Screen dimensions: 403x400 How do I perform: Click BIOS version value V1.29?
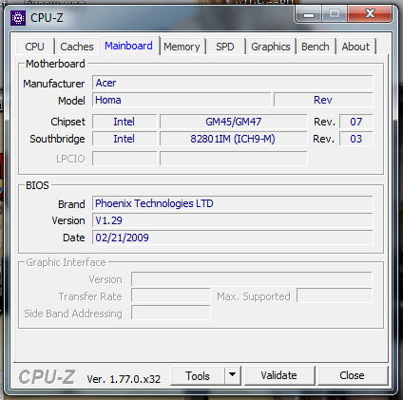click(233, 220)
